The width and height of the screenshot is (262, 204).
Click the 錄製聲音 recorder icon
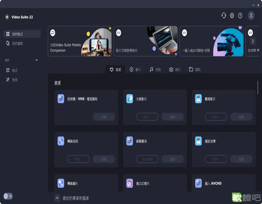tap(130, 141)
